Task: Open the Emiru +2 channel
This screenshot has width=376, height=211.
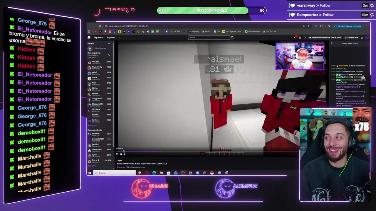Action: click(99, 161)
